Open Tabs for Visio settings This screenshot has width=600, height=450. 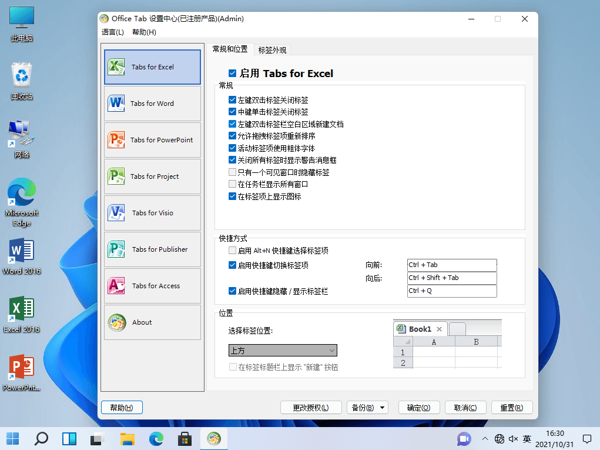(x=152, y=213)
